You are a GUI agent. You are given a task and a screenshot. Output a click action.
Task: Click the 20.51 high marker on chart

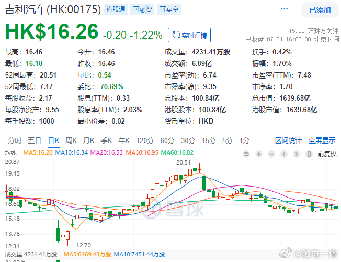coord(184,162)
